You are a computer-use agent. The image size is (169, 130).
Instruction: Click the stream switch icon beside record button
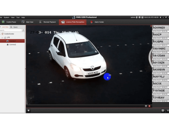(x=146, y=106)
